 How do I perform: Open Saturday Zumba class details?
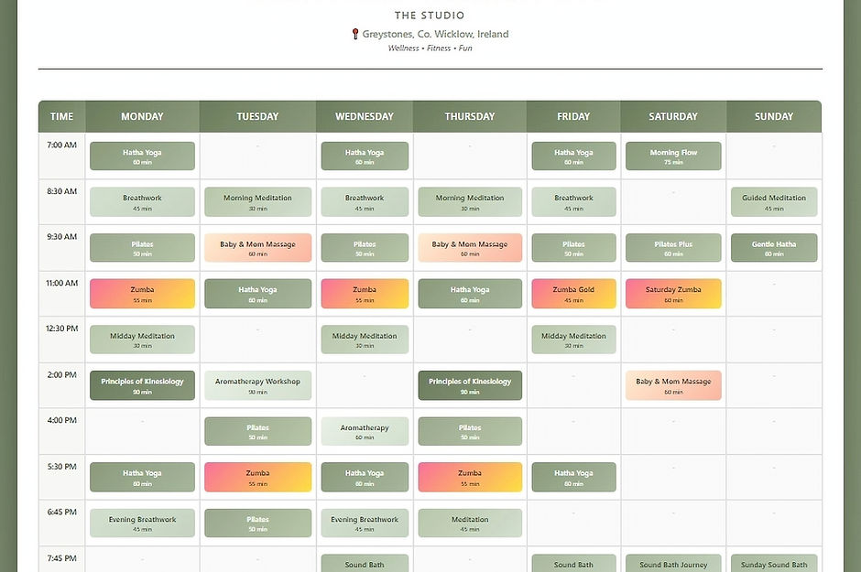(x=672, y=293)
